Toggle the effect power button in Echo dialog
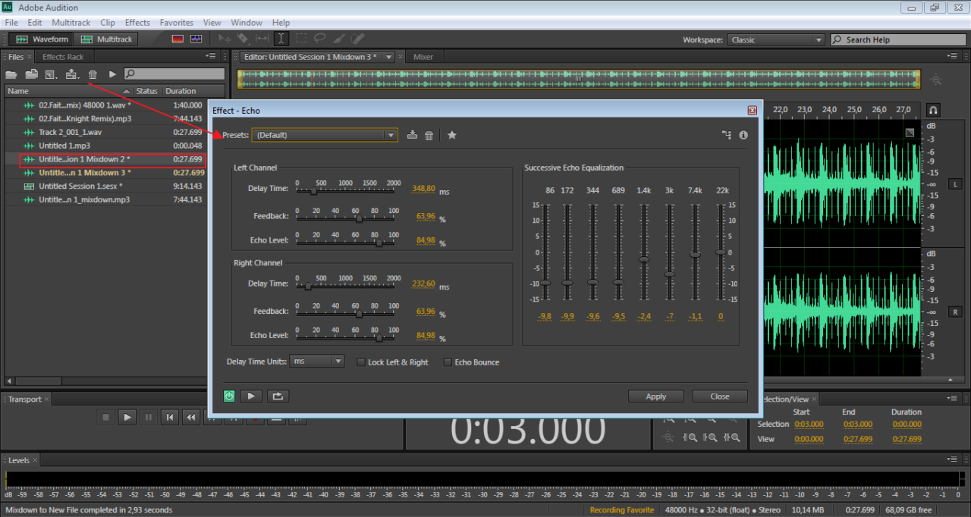971x517 pixels. [x=229, y=396]
